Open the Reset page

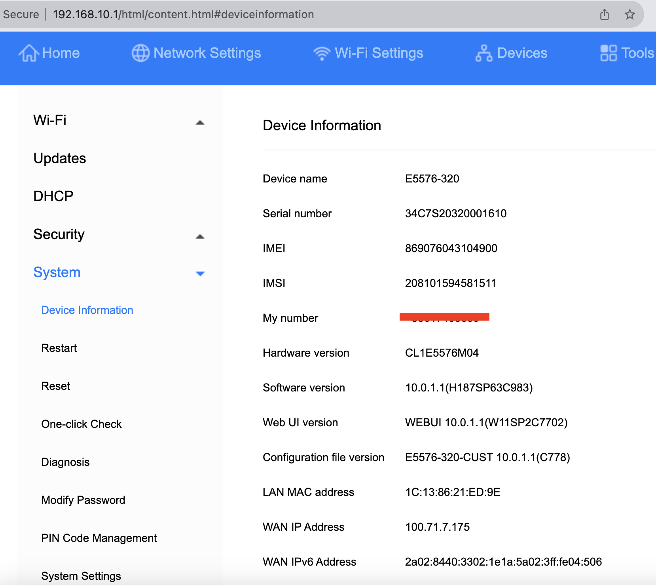click(x=55, y=386)
